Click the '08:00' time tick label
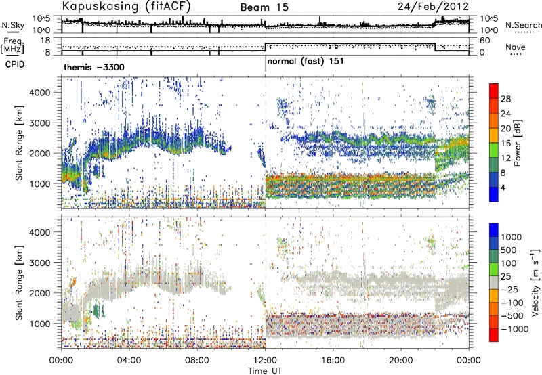Screen dimensions: 542x375 coord(197,361)
